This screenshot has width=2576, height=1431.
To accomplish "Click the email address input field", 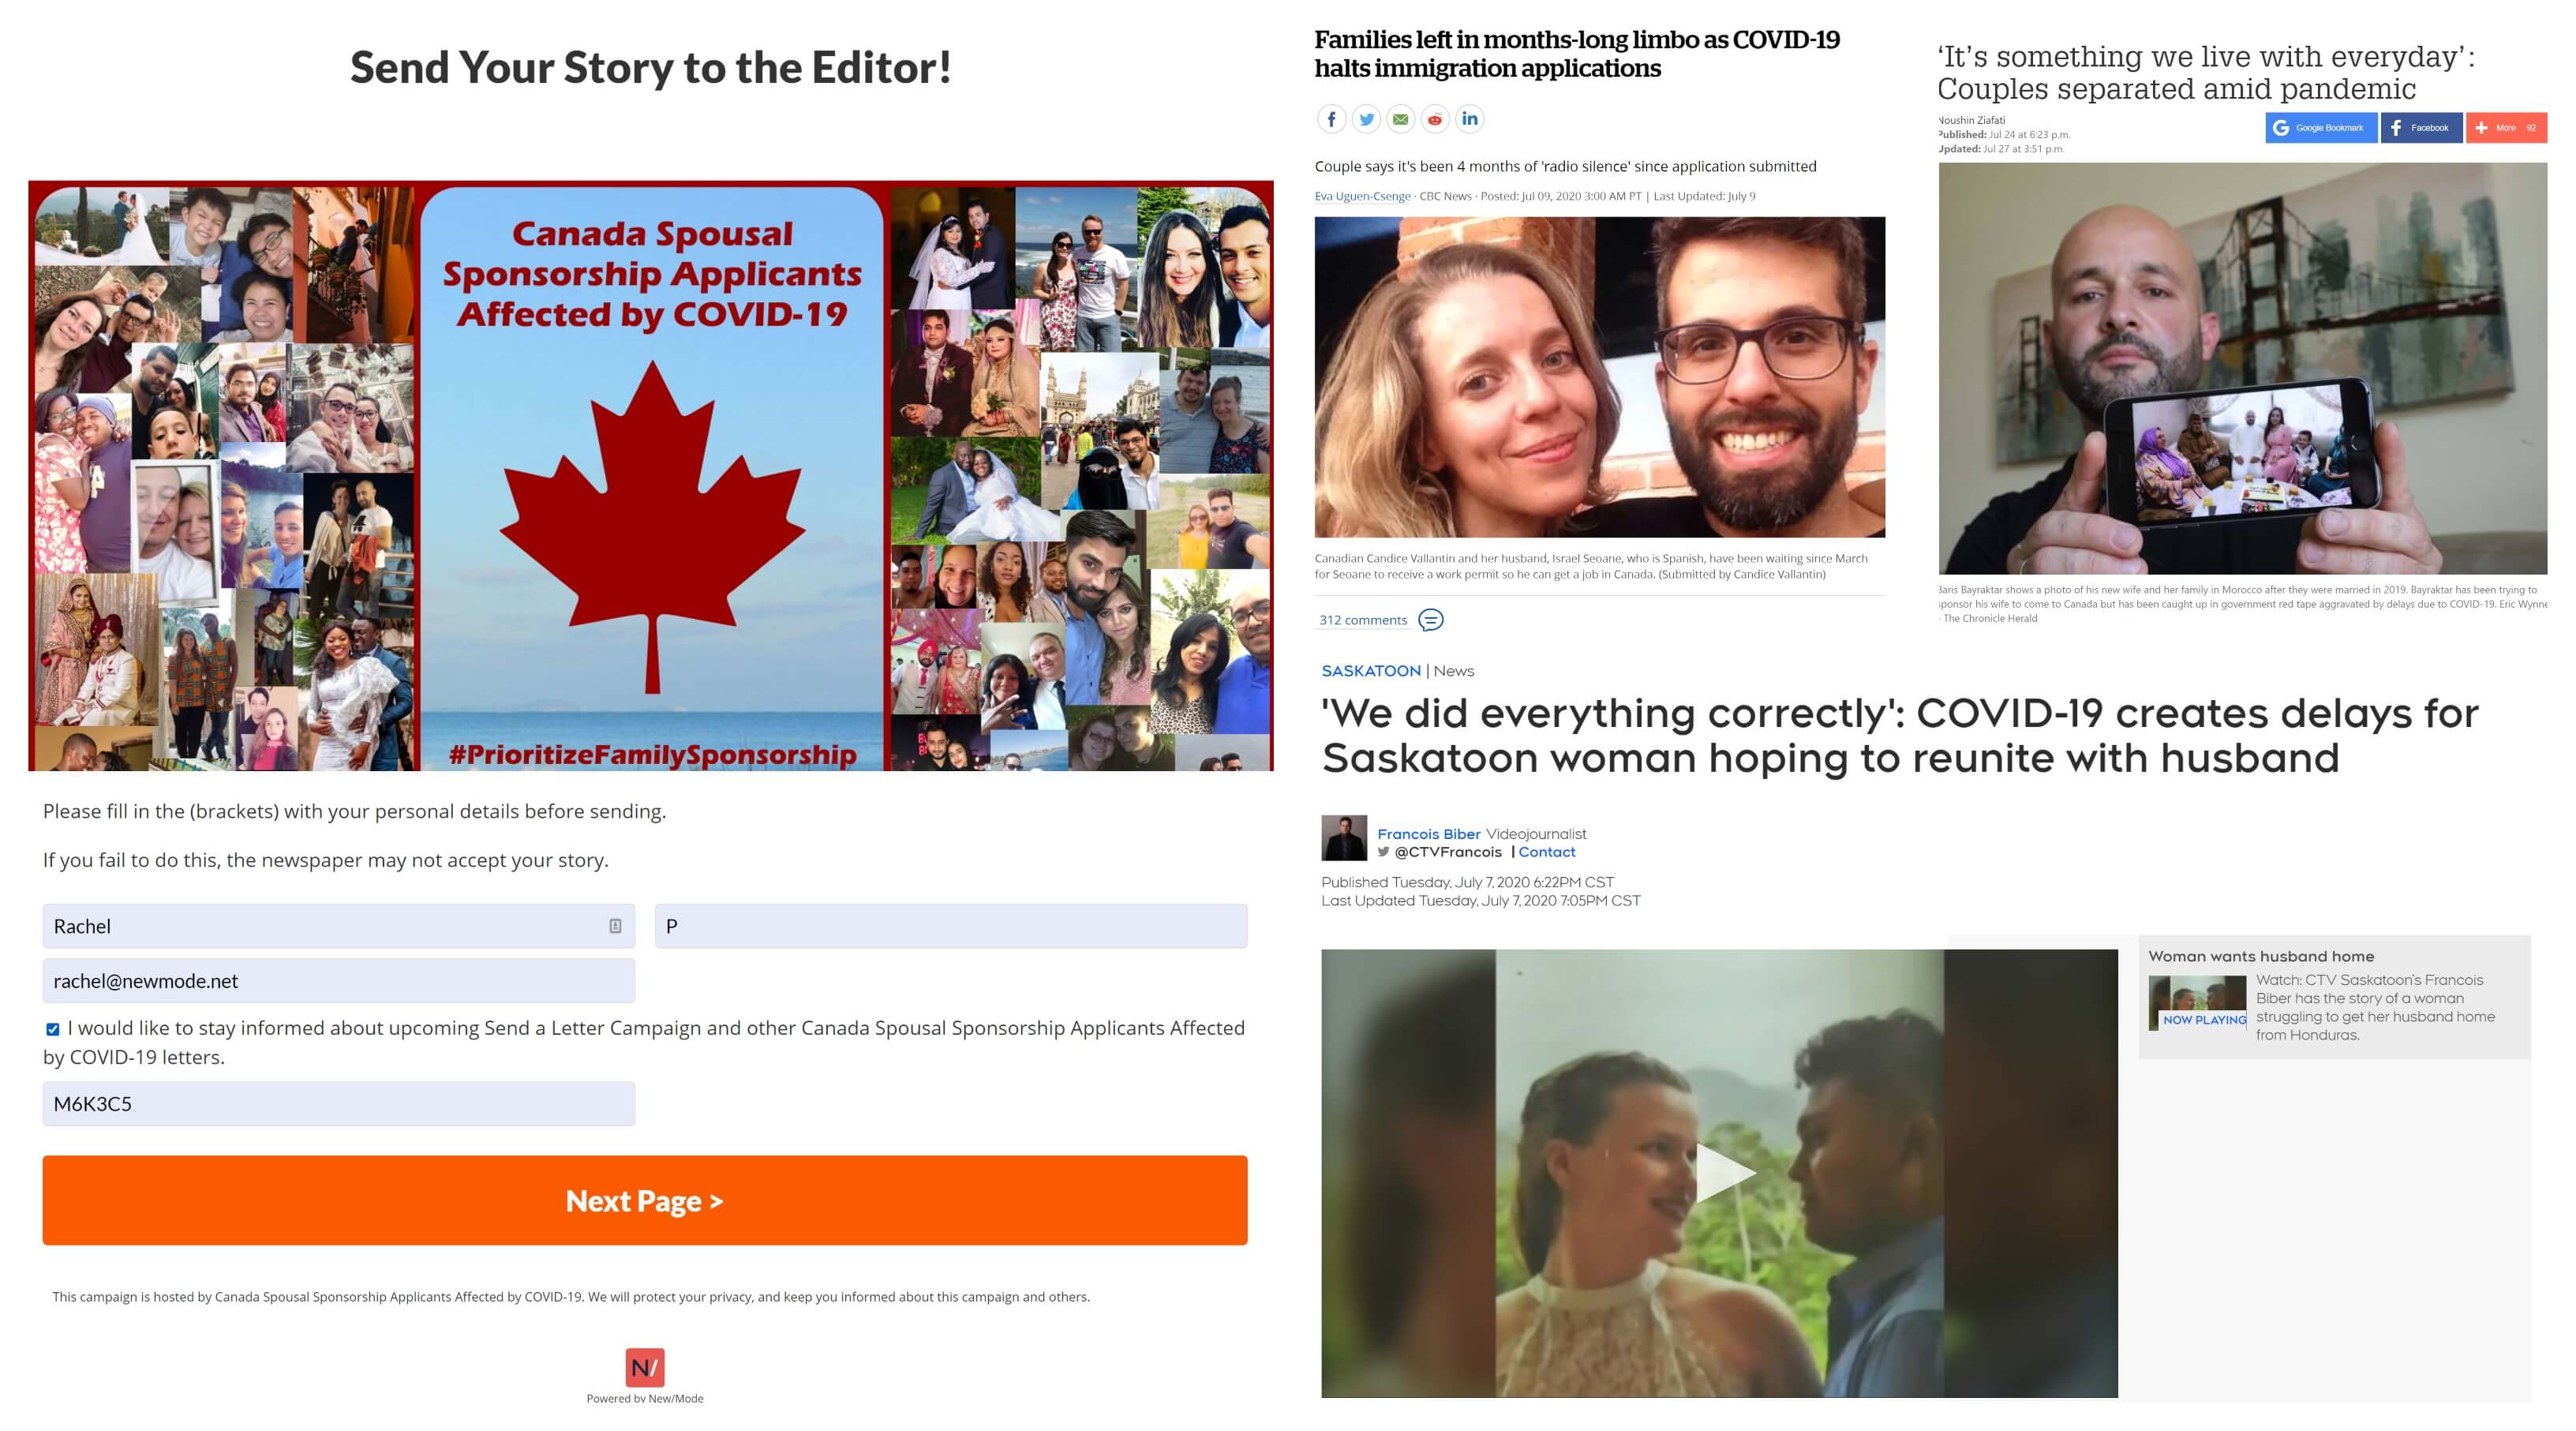I will (339, 981).
